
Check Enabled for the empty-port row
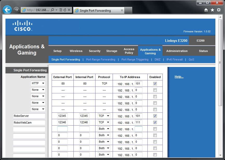point(155,129)
